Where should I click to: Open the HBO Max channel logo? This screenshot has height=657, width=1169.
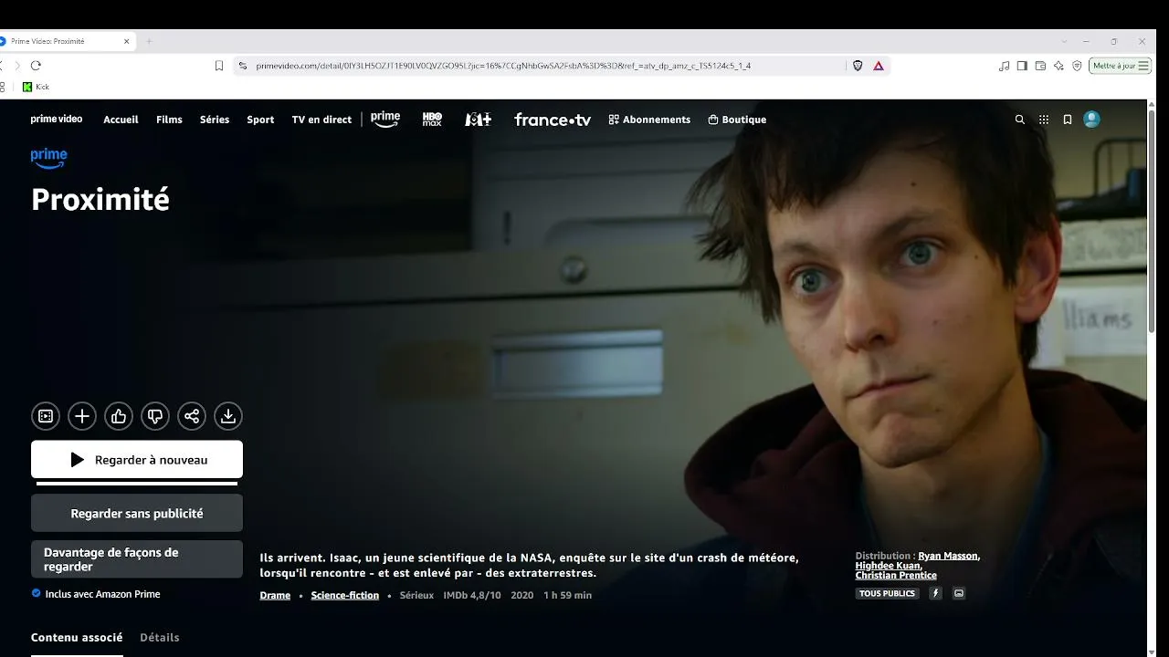point(432,120)
